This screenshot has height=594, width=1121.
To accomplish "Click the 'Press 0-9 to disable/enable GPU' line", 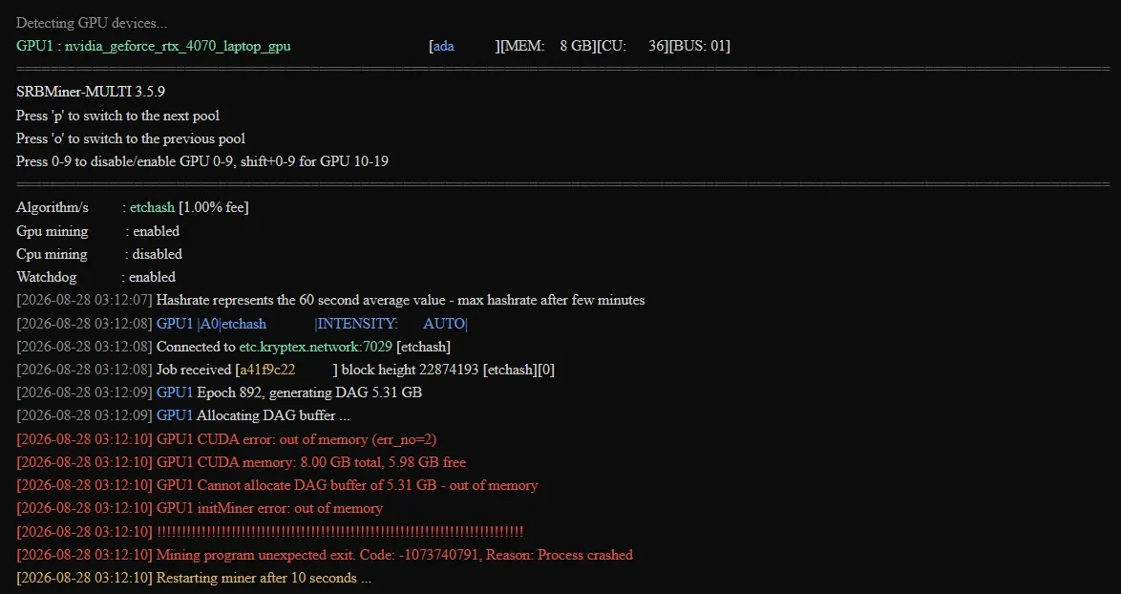I will pyautogui.click(x=202, y=160).
